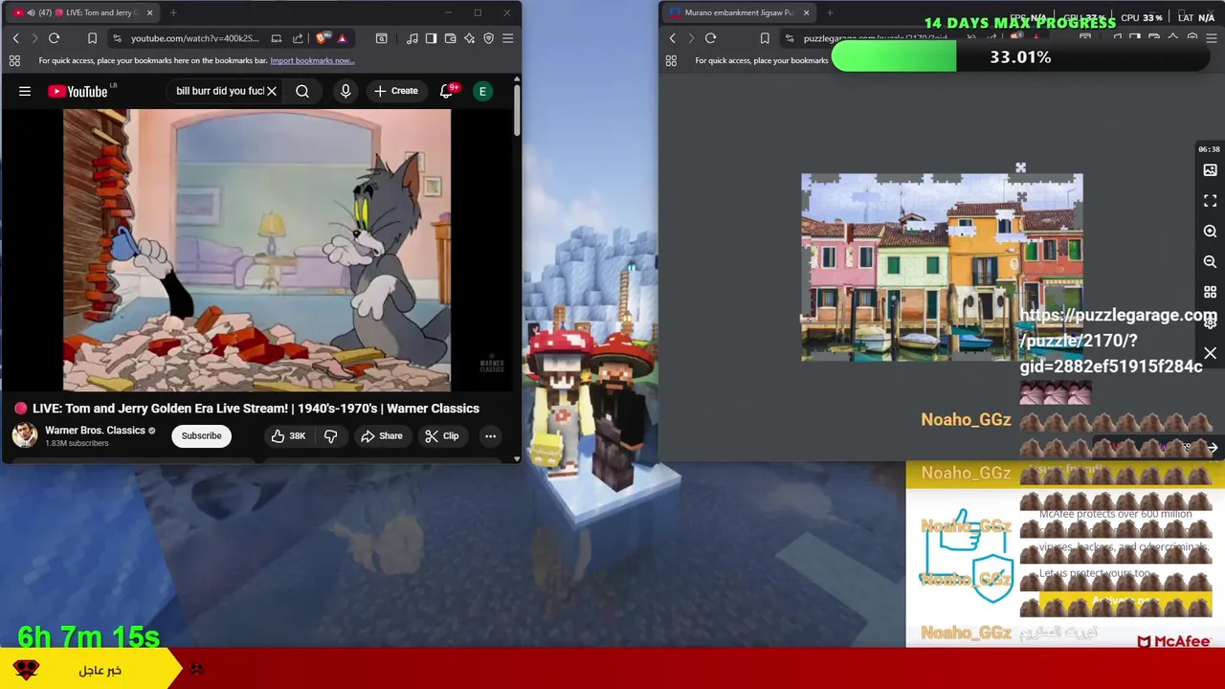This screenshot has height=689, width=1225.
Task: Go back in the YouTube browser window
Action: (15, 38)
